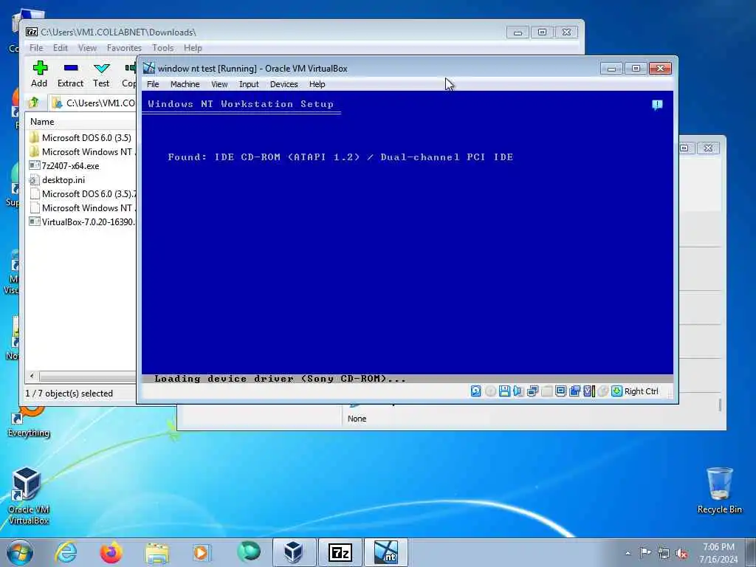This screenshot has width=756, height=567.
Task: Open Windows Explorer from taskbar
Action: coord(157,552)
